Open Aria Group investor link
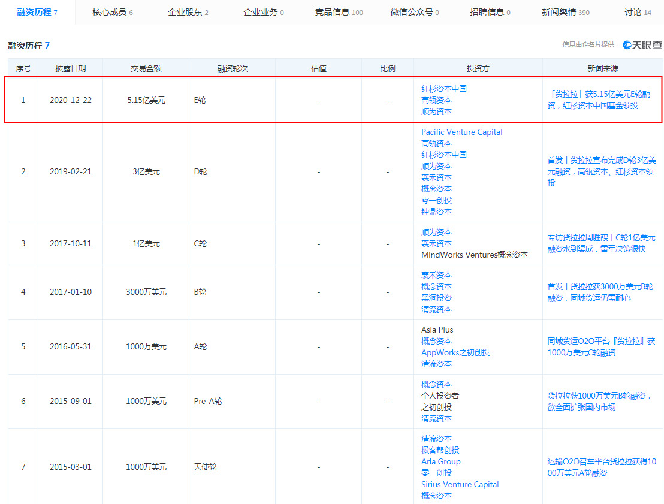Screen dimensions: 664x504 pos(441,461)
